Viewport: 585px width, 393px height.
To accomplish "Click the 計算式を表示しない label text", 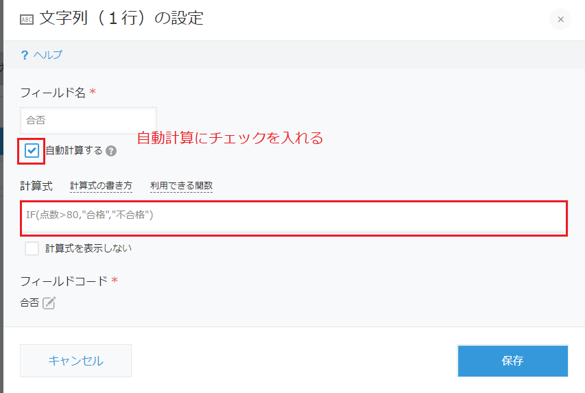I will 88,248.
